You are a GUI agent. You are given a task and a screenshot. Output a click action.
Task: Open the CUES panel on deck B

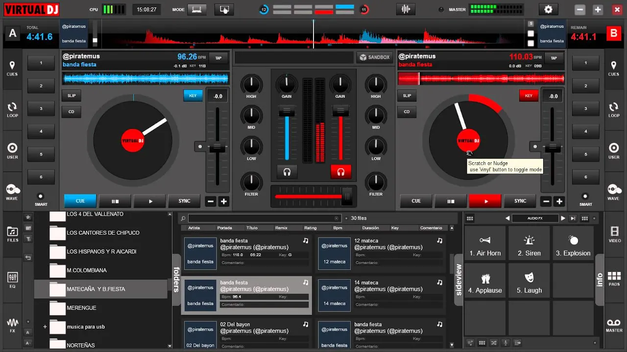coord(614,68)
